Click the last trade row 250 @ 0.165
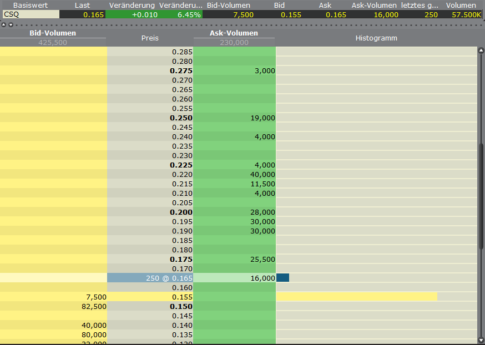Image resolution: width=485 pixels, height=345 pixels. point(150,277)
